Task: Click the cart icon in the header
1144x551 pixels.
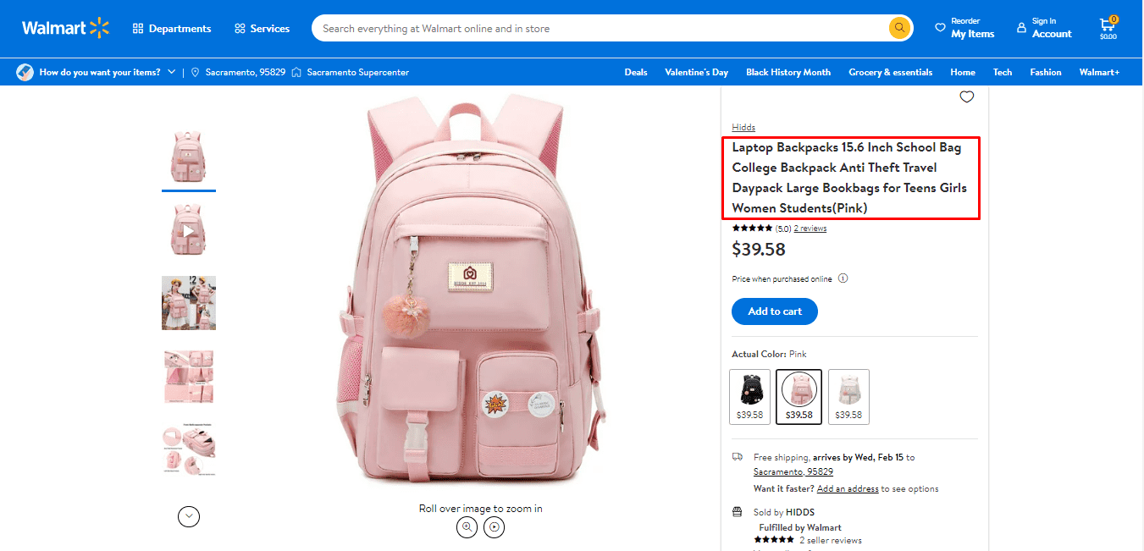Action: click(x=1107, y=24)
